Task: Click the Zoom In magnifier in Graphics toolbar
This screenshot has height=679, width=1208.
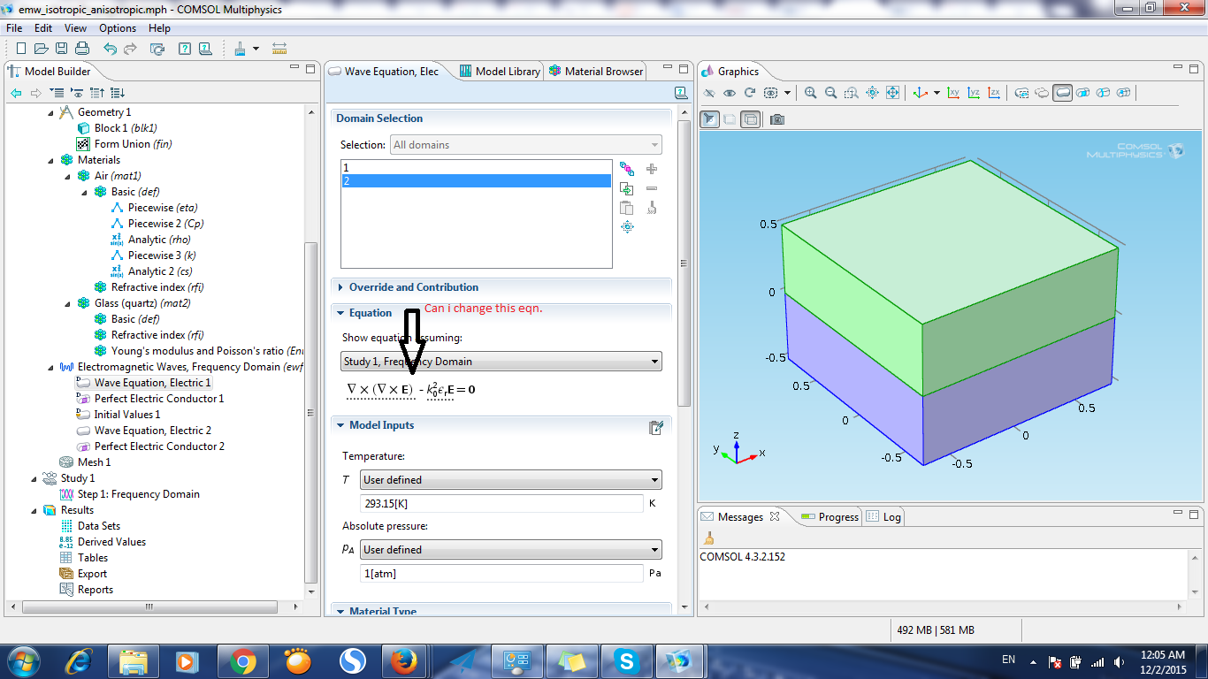Action: click(810, 93)
